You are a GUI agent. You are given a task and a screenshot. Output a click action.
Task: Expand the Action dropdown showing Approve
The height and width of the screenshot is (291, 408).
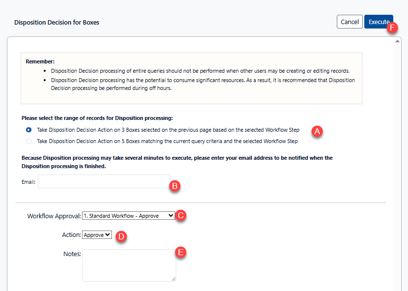coord(97,235)
